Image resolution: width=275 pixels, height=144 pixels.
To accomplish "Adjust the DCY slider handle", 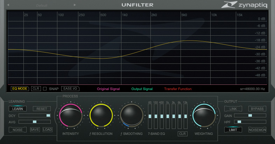I will [48, 115].
